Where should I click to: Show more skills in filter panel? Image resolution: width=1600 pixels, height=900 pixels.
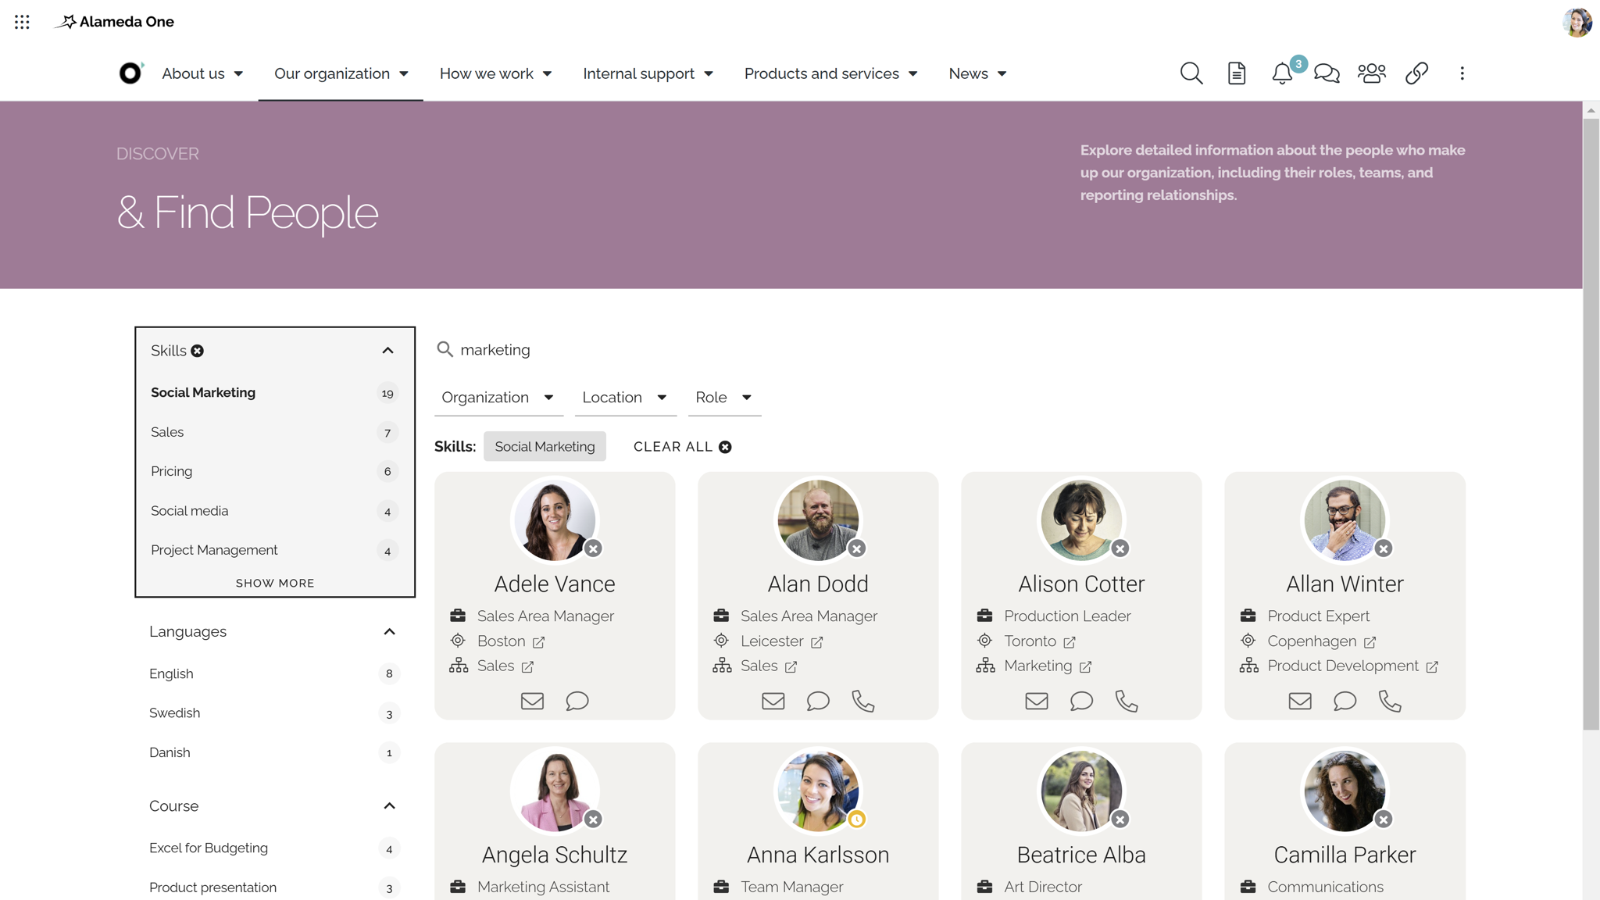pos(275,583)
